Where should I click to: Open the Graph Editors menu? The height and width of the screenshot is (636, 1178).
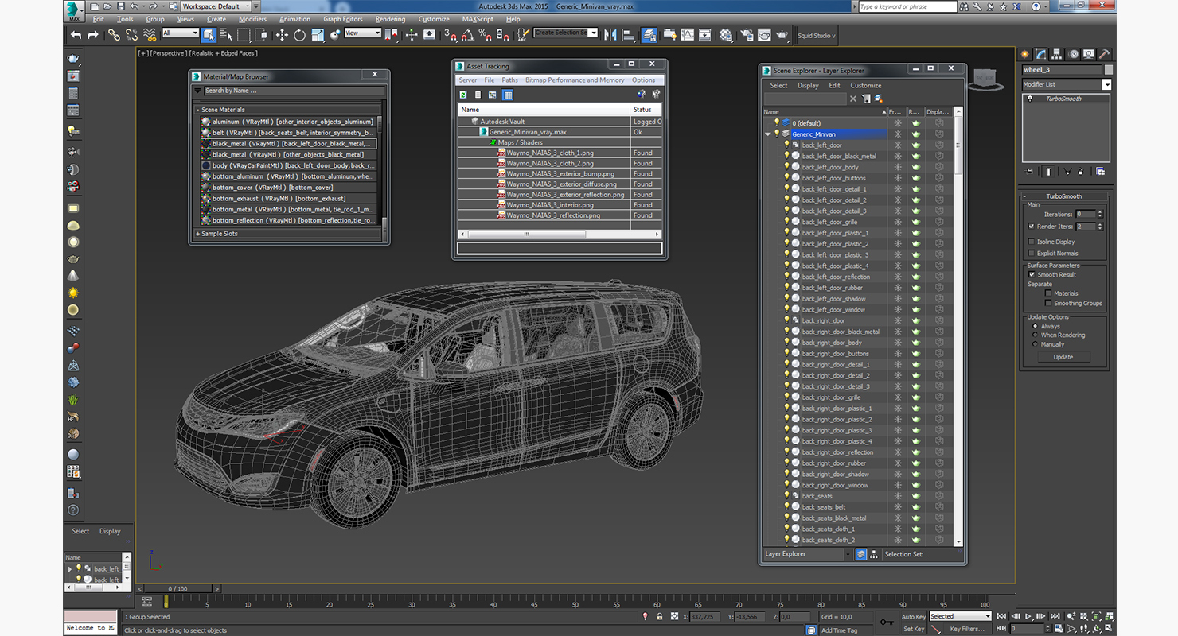point(342,19)
